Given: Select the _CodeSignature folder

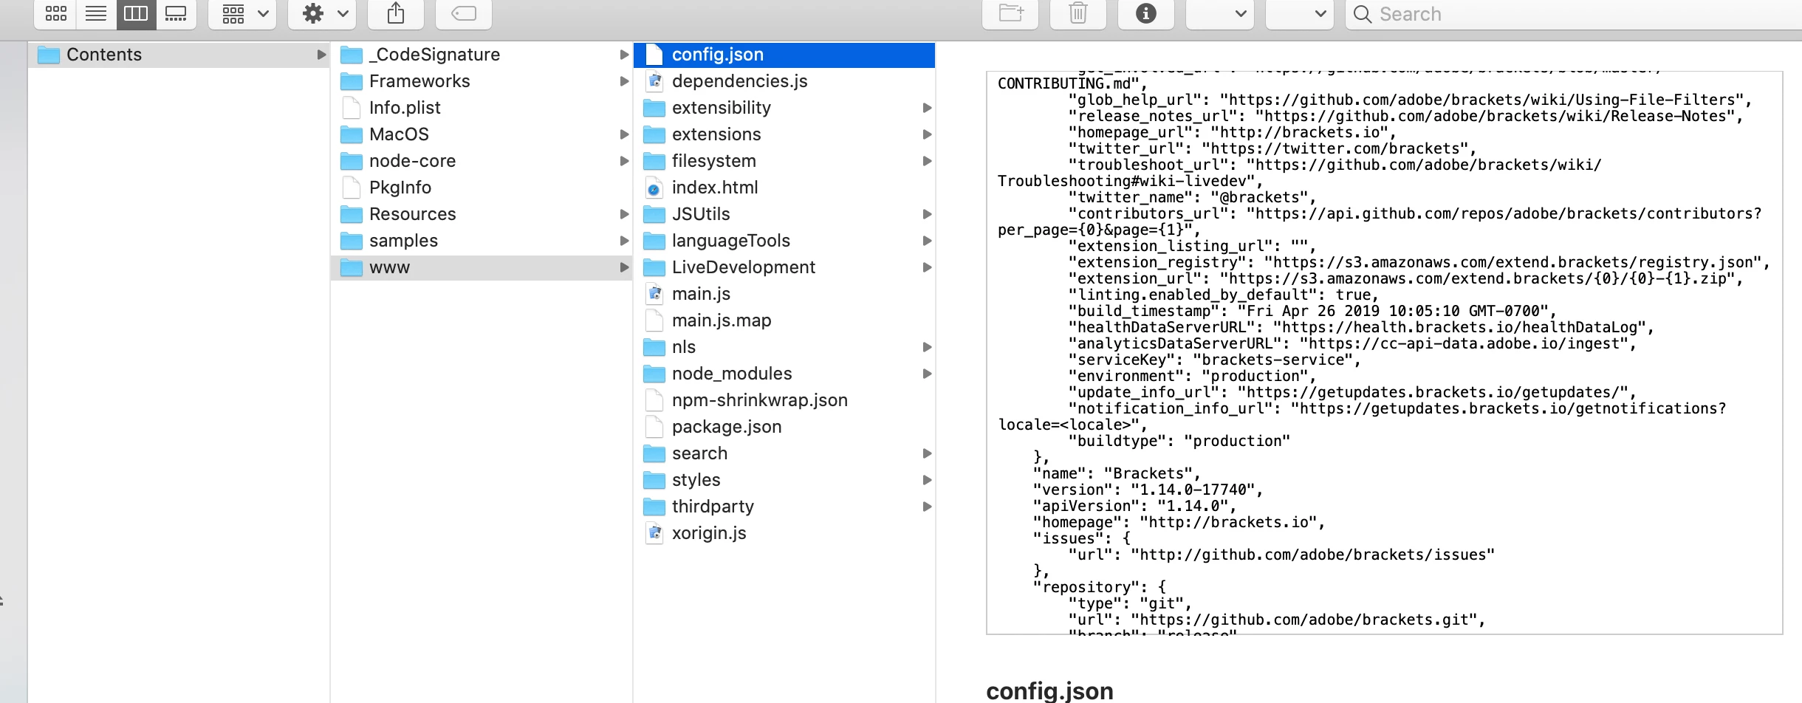Looking at the screenshot, I should pos(482,55).
